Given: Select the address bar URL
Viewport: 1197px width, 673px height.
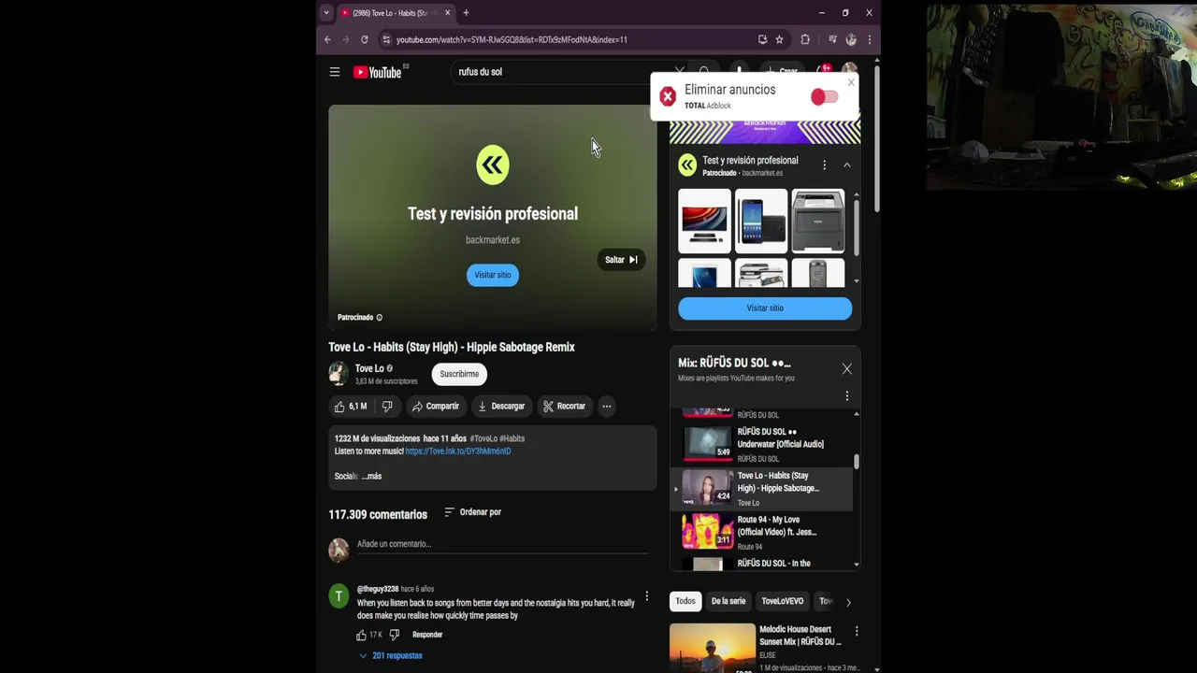Looking at the screenshot, I should [x=512, y=39].
